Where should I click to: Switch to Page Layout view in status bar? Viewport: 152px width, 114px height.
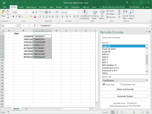117,112
